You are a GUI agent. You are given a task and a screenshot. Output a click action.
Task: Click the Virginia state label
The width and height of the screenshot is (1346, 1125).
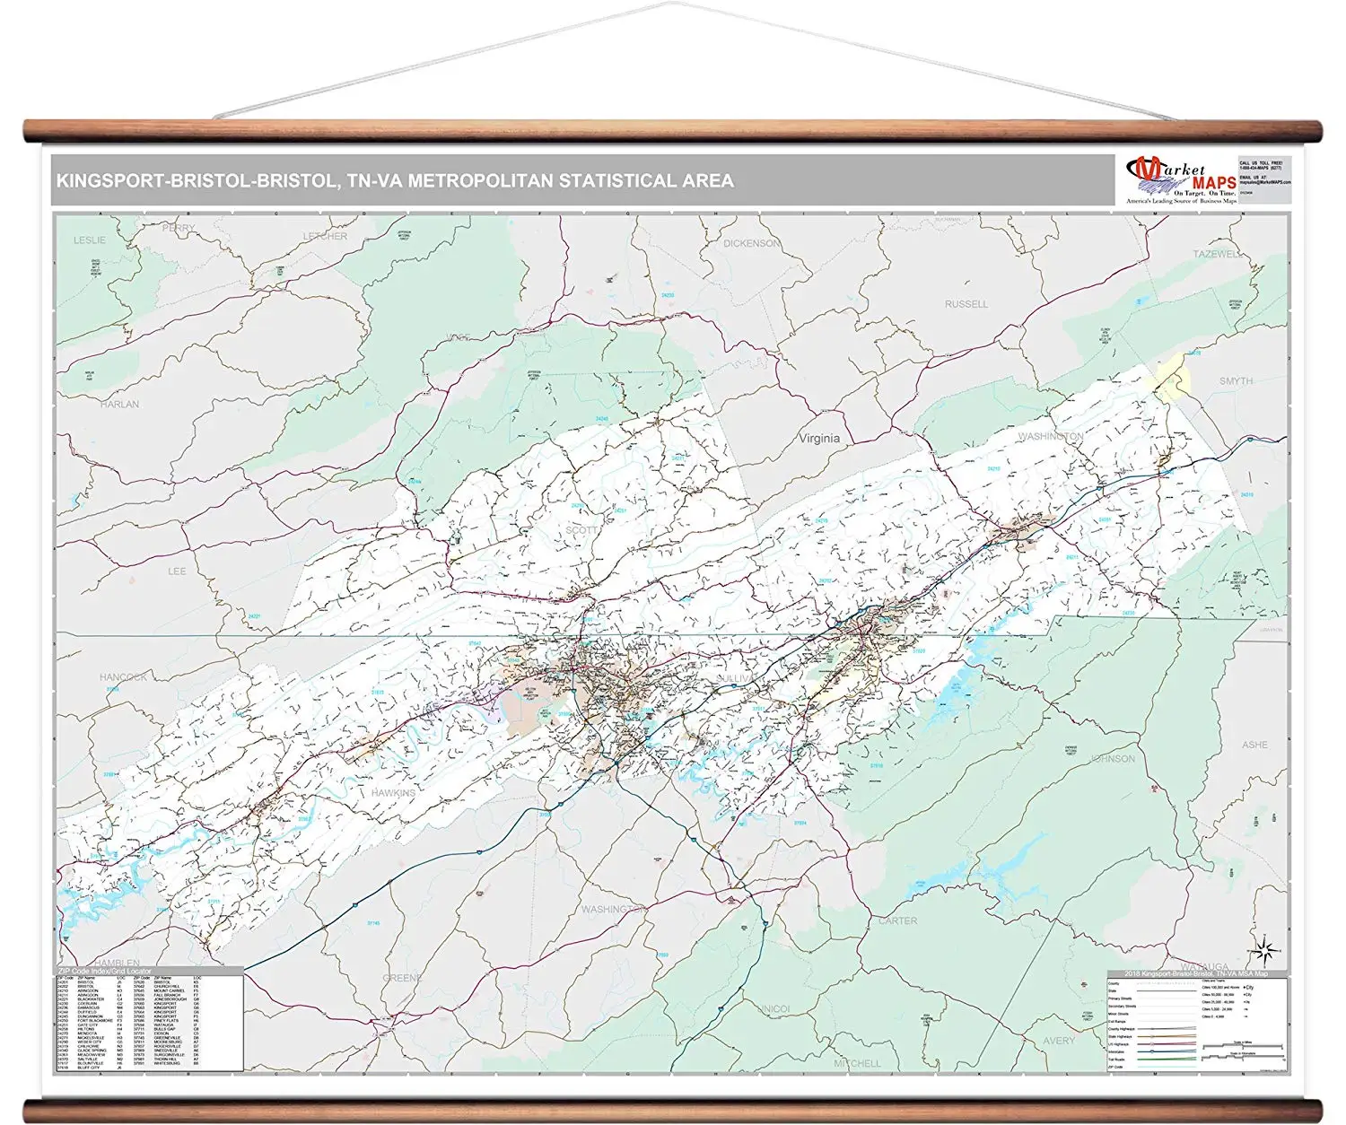point(819,438)
